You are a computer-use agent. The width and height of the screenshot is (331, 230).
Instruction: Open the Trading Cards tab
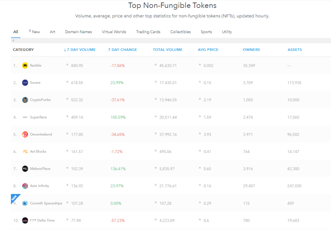pyautogui.click(x=148, y=32)
